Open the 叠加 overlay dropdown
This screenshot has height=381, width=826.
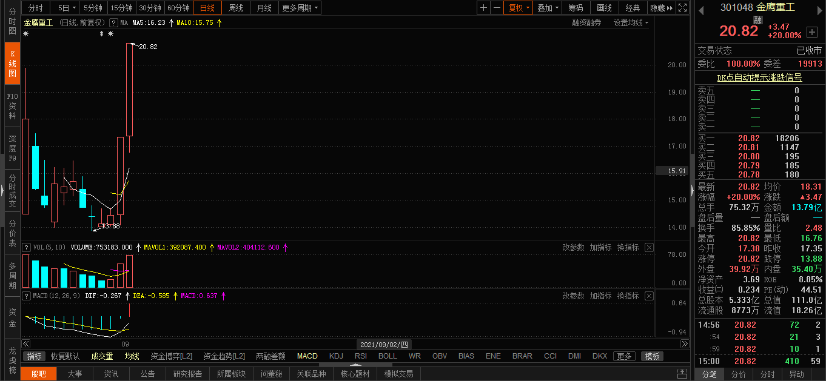tap(548, 8)
